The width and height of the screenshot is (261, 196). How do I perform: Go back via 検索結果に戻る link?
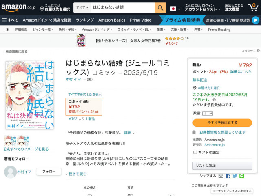(15, 52)
